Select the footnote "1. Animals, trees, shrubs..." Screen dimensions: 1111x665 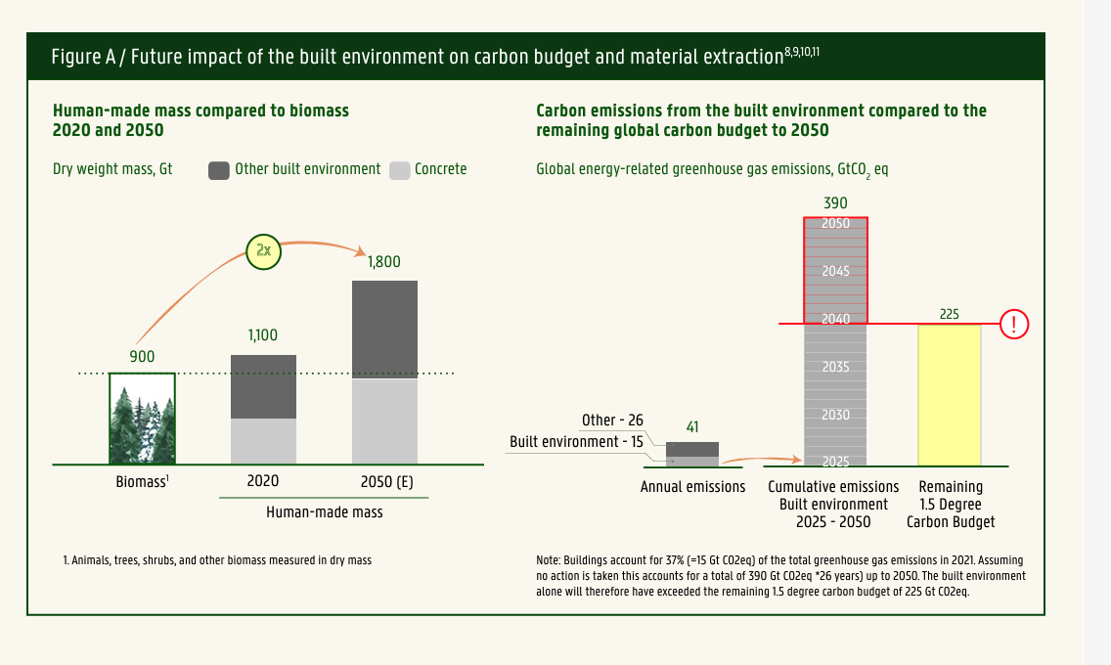(x=217, y=560)
